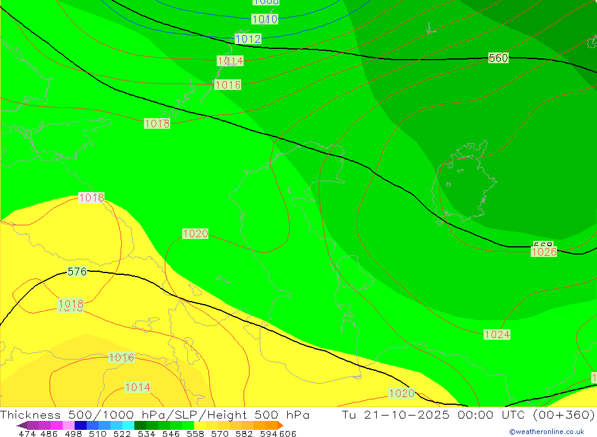
Task: Click the legend value 534
Action: coord(146,433)
